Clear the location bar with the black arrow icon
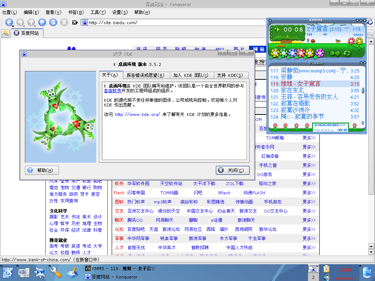This screenshot has height=281, width=375. coord(75,22)
